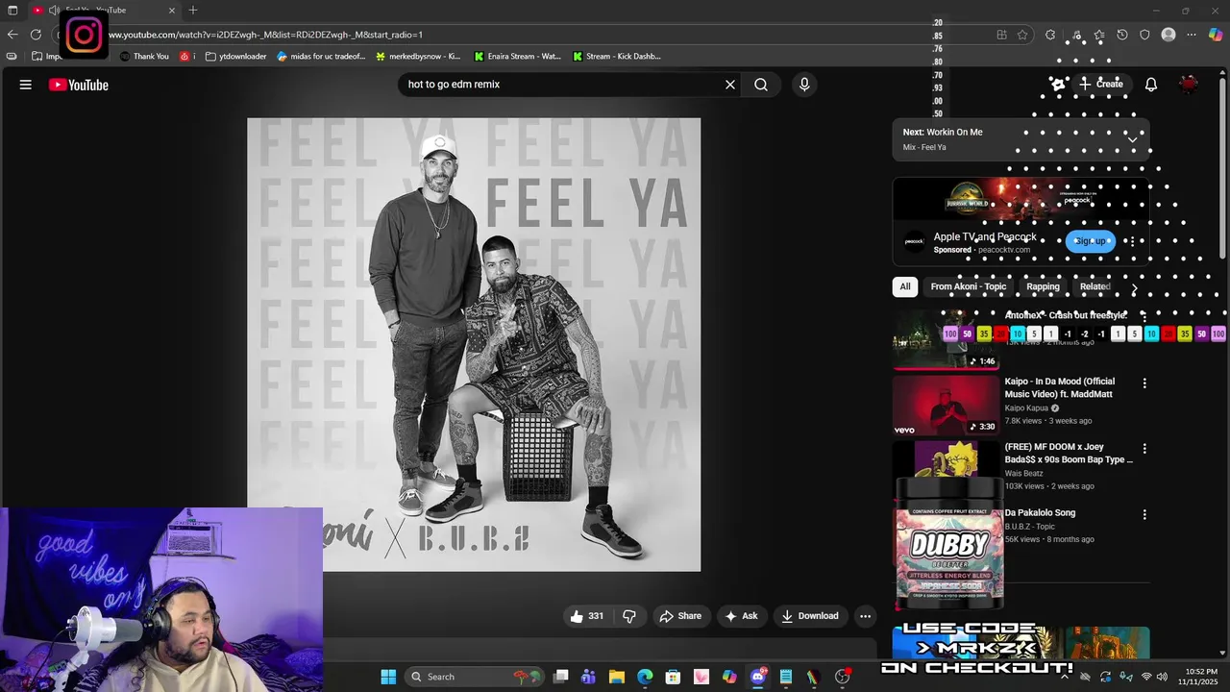Open the YouTube guide hamburger menu
This screenshot has height=692, width=1230.
(x=26, y=85)
